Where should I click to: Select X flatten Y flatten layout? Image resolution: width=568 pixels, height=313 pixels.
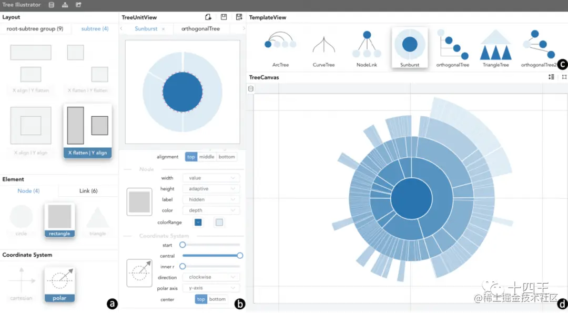coord(88,69)
